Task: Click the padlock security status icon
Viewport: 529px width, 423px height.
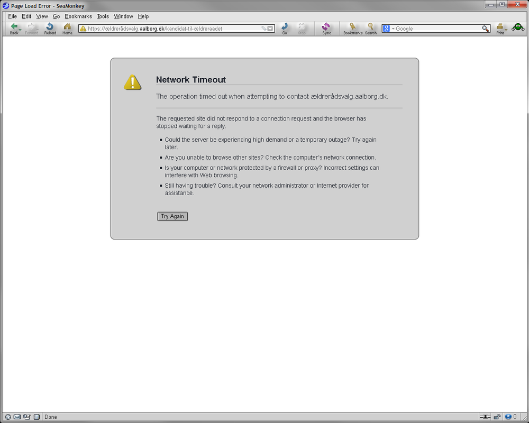Action: (x=497, y=417)
